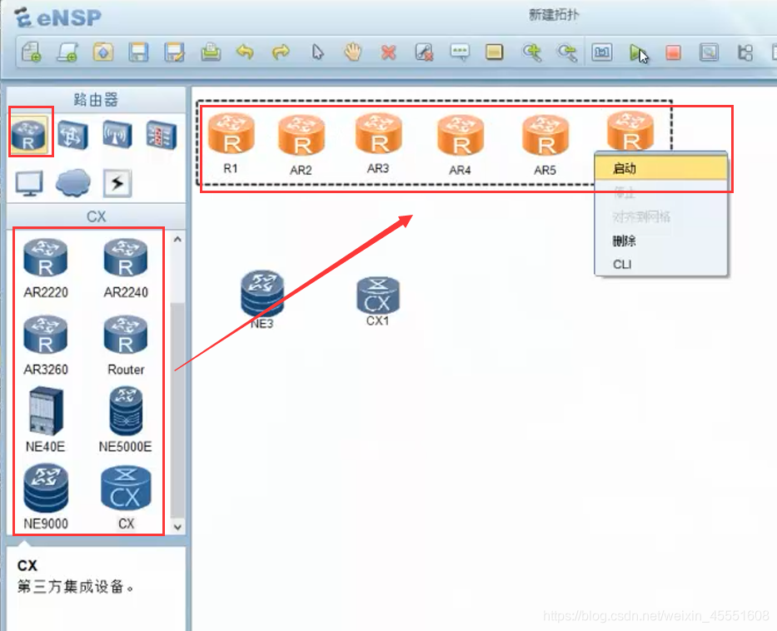
Task: Choose CLI in the context menu
Action: pos(661,265)
